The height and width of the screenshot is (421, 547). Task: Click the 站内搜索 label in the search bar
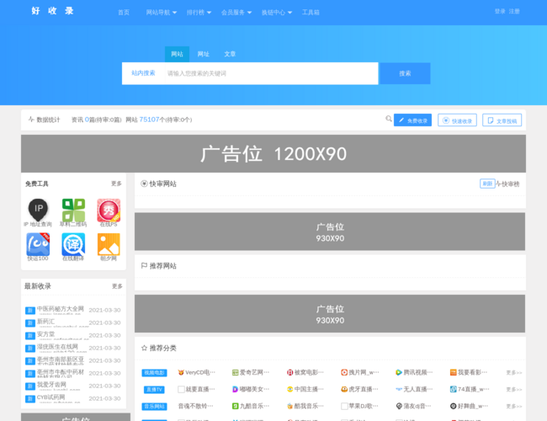pos(143,73)
